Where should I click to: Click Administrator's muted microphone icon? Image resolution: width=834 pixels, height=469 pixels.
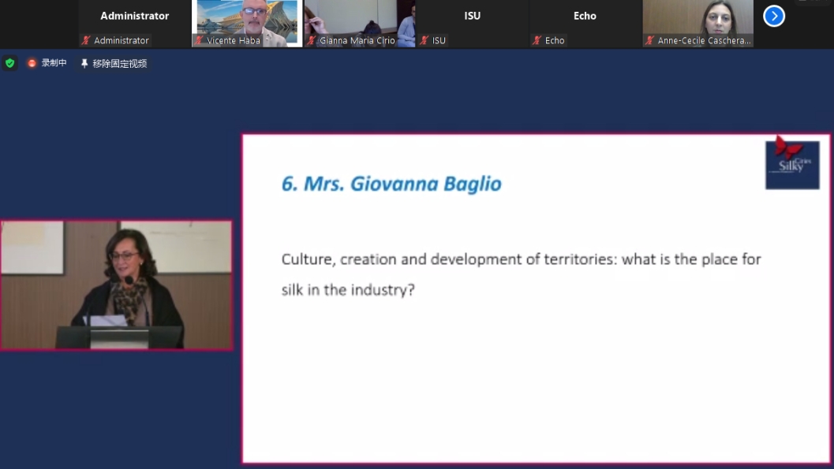(86, 40)
